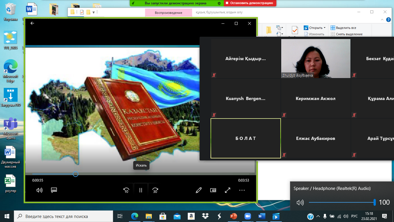Open network Wi-Fi tray icon
Viewport: 394px width, 222px height.
(x=339, y=216)
